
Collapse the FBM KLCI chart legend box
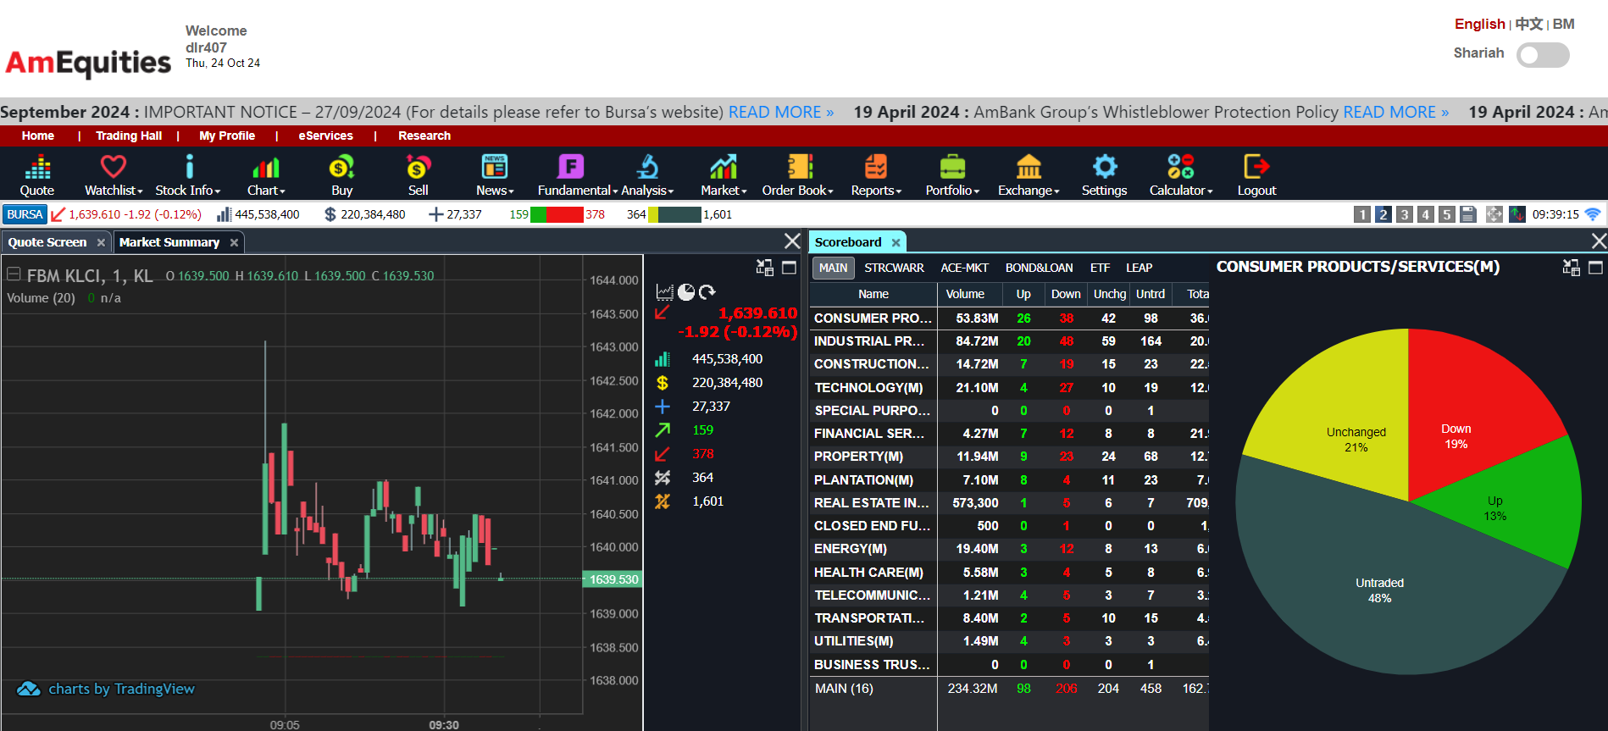pos(14,274)
